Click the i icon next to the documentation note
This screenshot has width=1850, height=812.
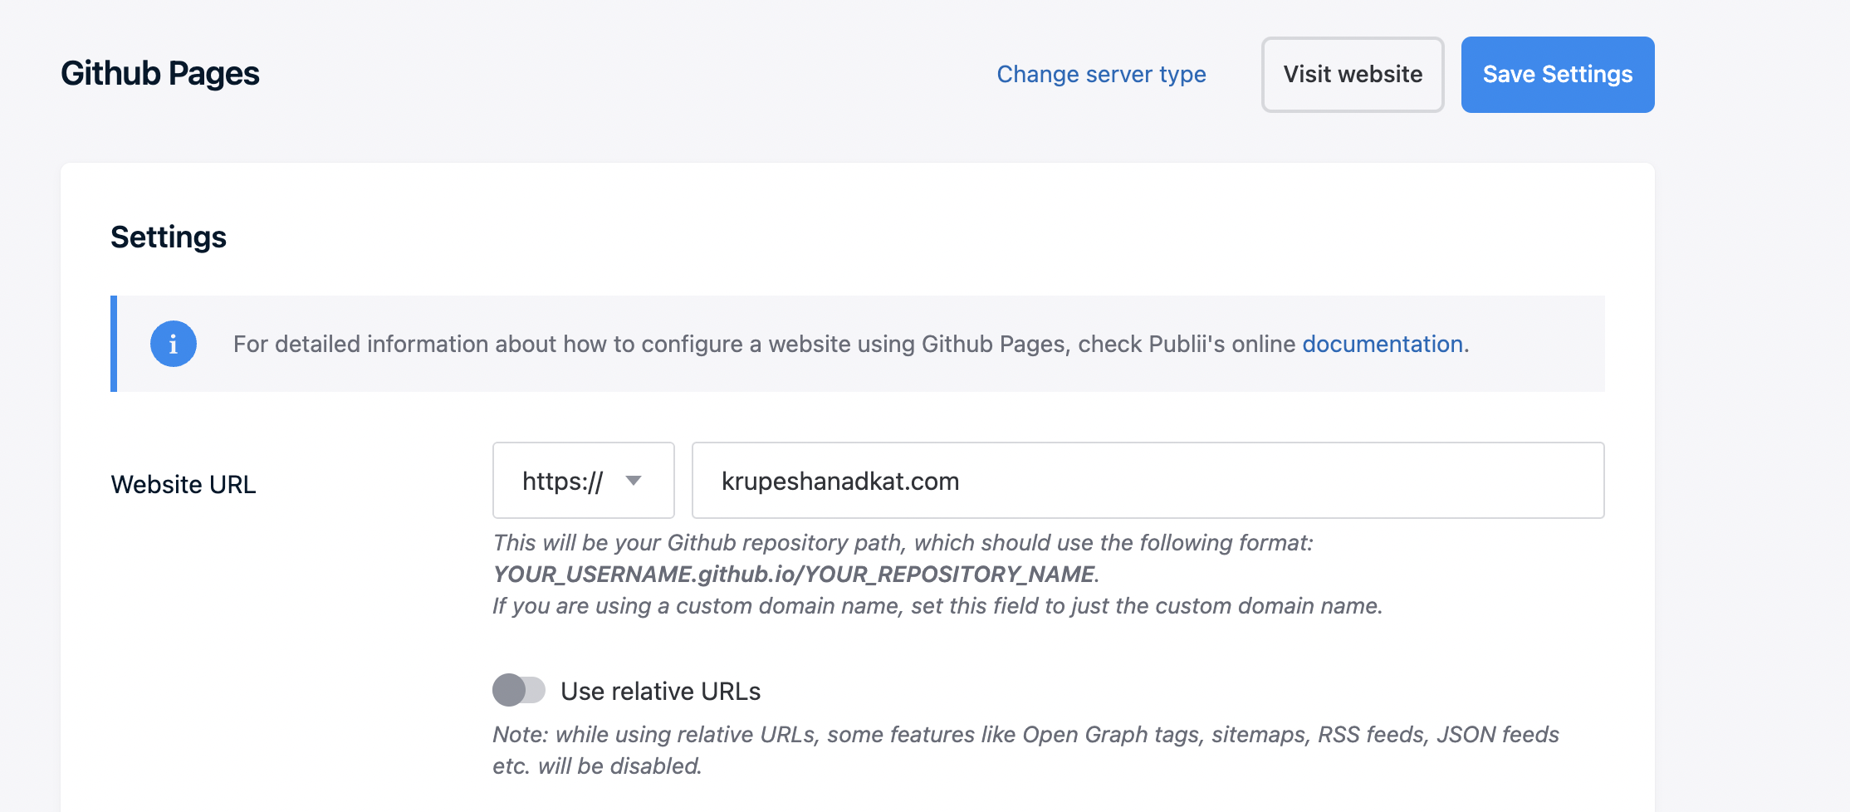(173, 343)
